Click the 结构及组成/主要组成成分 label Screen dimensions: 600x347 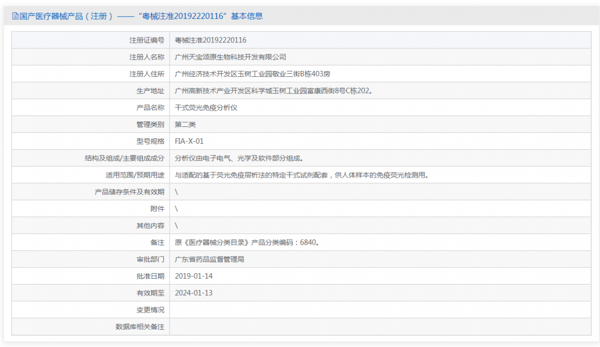124,158
